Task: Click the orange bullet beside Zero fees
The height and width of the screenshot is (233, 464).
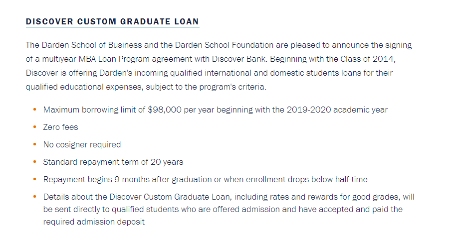Action: pyautogui.click(x=34, y=127)
